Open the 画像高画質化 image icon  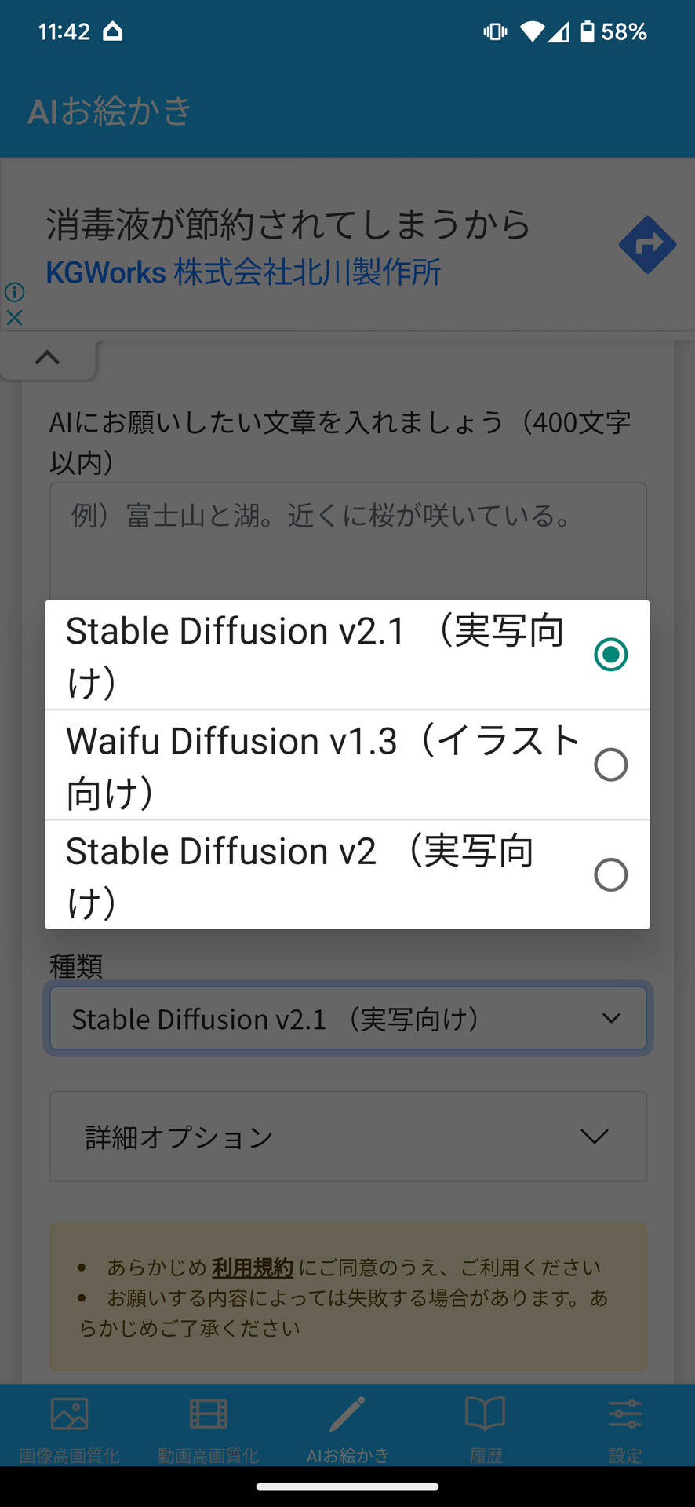click(69, 1414)
